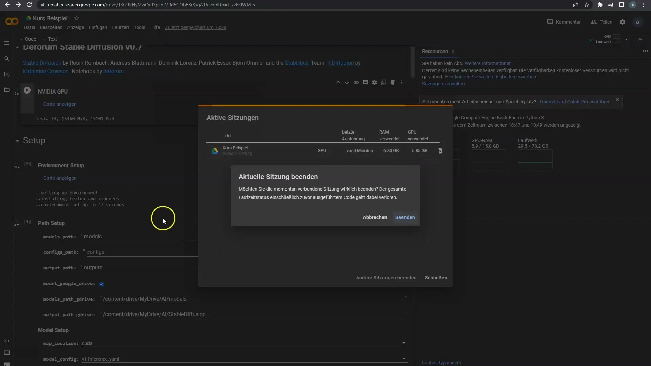Open the variables {x} sidebar icon

[x=7, y=74]
